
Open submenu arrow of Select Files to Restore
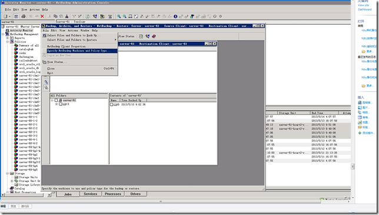pyautogui.click(x=115, y=39)
